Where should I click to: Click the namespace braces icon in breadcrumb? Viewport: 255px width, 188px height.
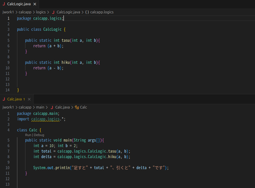(87, 12)
